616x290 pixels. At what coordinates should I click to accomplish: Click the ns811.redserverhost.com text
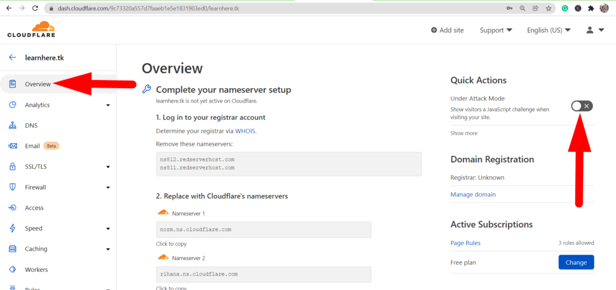pyautogui.click(x=197, y=168)
